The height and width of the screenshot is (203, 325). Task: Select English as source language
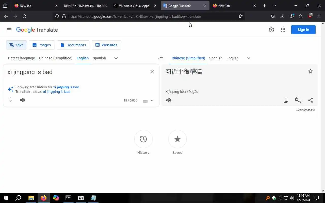83,58
